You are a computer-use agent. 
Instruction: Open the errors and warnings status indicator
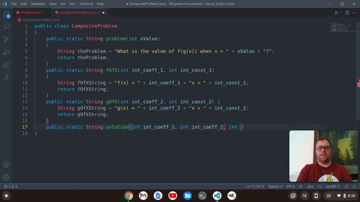[11, 186]
